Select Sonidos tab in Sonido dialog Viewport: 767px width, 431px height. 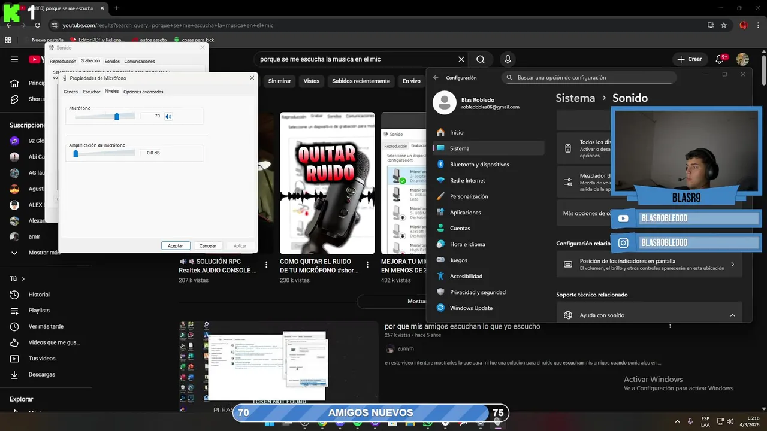pyautogui.click(x=112, y=61)
